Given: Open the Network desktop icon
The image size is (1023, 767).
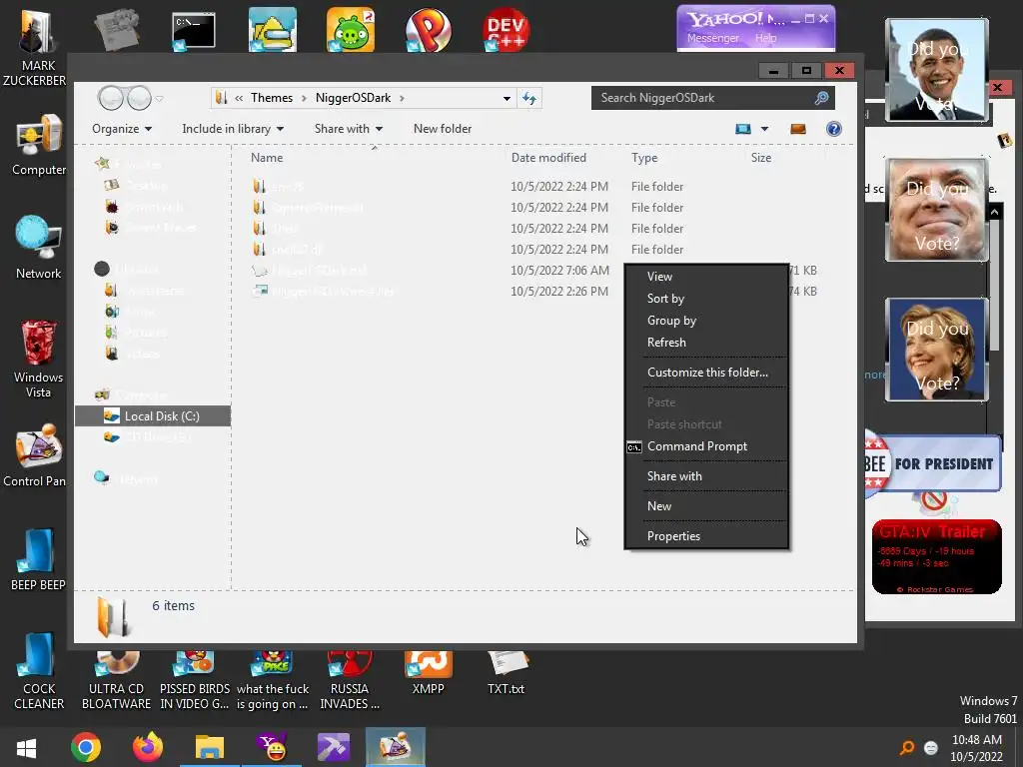Looking at the screenshot, I should (x=39, y=248).
